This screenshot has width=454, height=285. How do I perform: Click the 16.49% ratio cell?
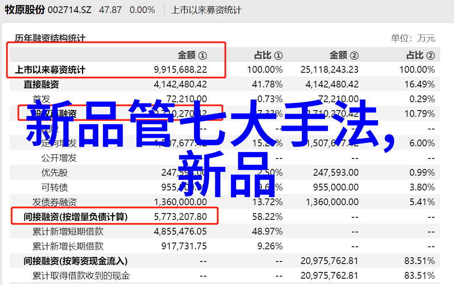point(419,84)
